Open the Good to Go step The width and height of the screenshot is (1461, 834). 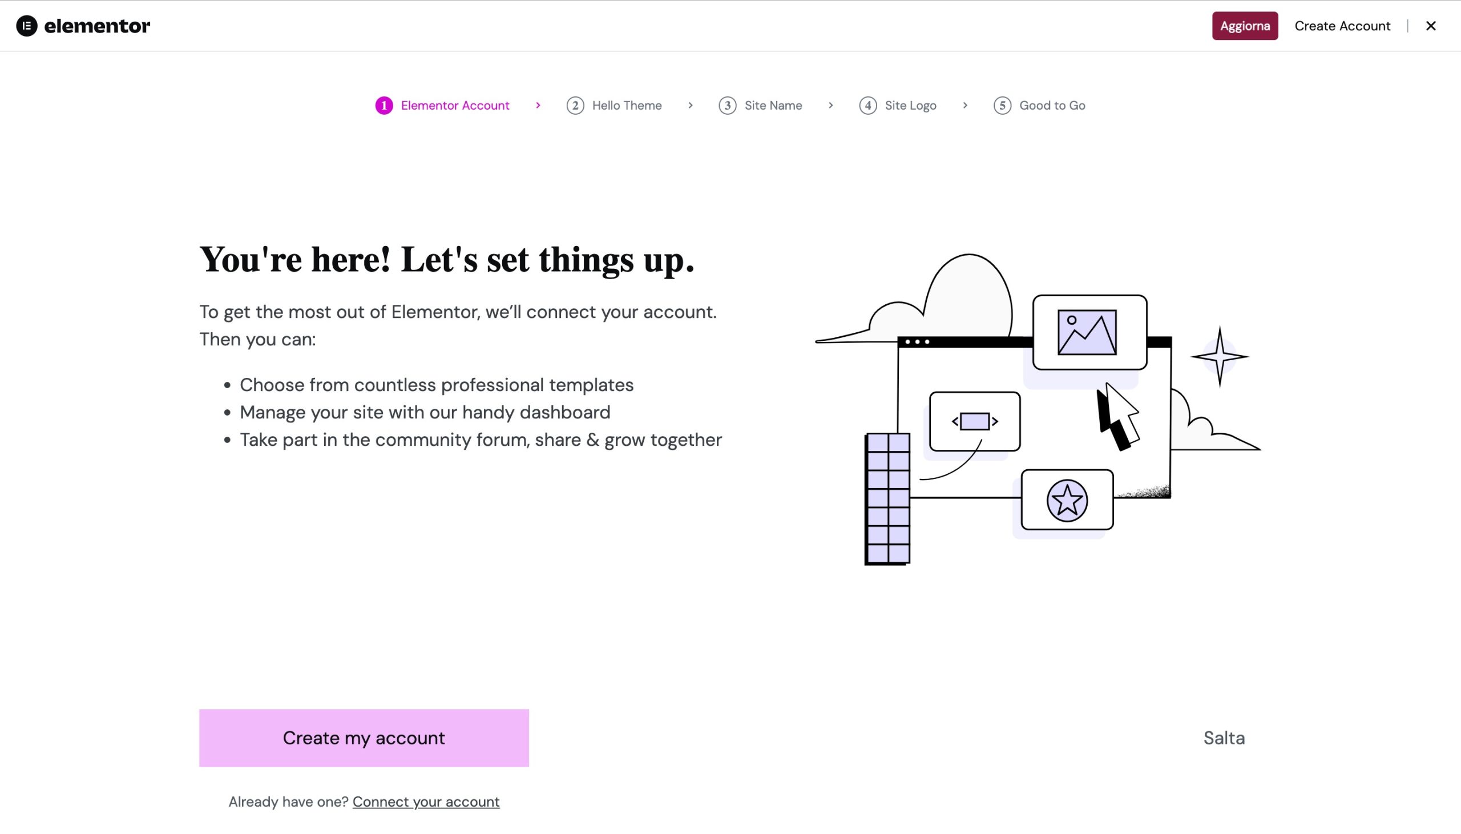pyautogui.click(x=1052, y=106)
